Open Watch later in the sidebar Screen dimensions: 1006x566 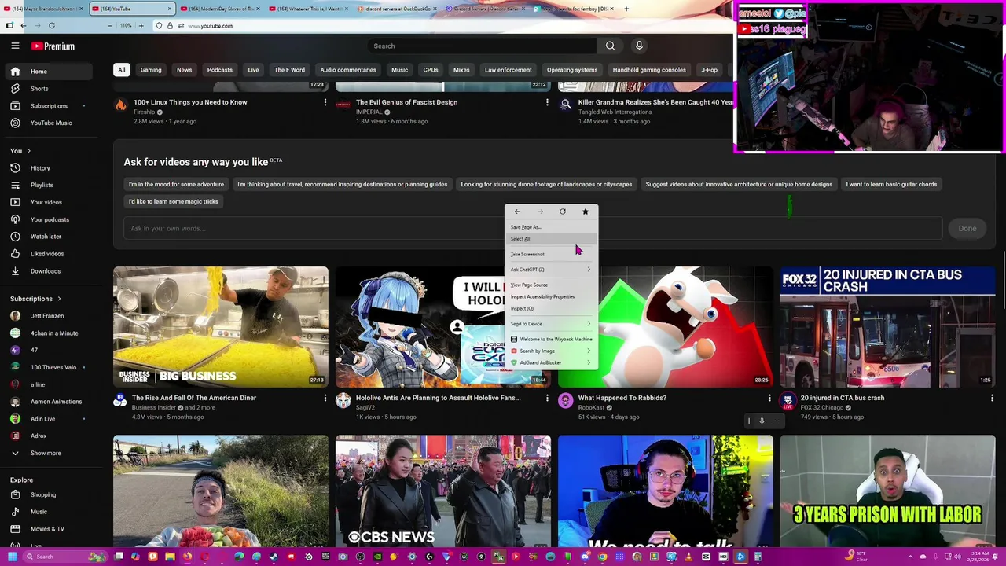click(47, 237)
